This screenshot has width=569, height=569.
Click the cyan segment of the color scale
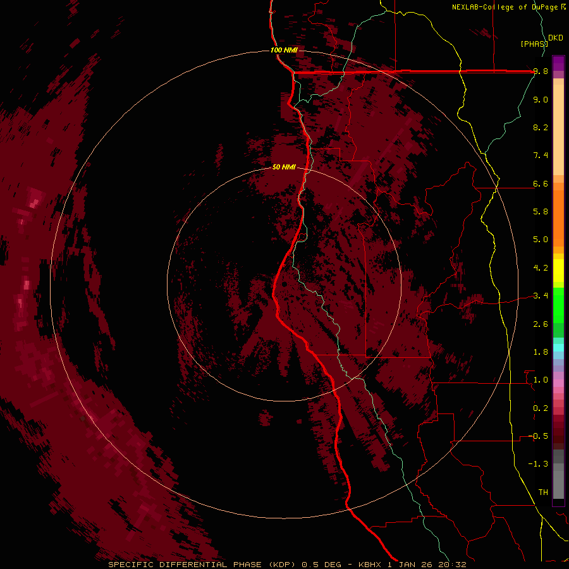coord(558,348)
